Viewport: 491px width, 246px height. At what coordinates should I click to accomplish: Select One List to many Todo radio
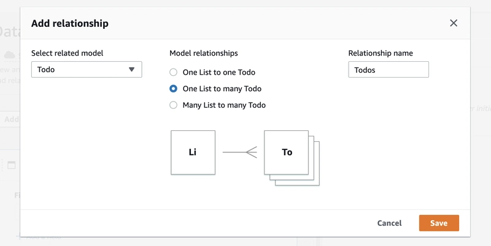[174, 89]
